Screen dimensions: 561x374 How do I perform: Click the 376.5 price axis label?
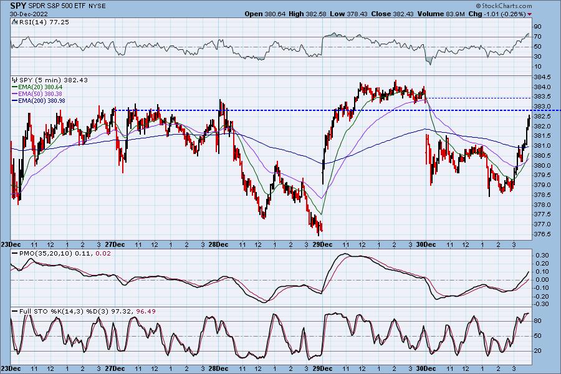[542, 234]
